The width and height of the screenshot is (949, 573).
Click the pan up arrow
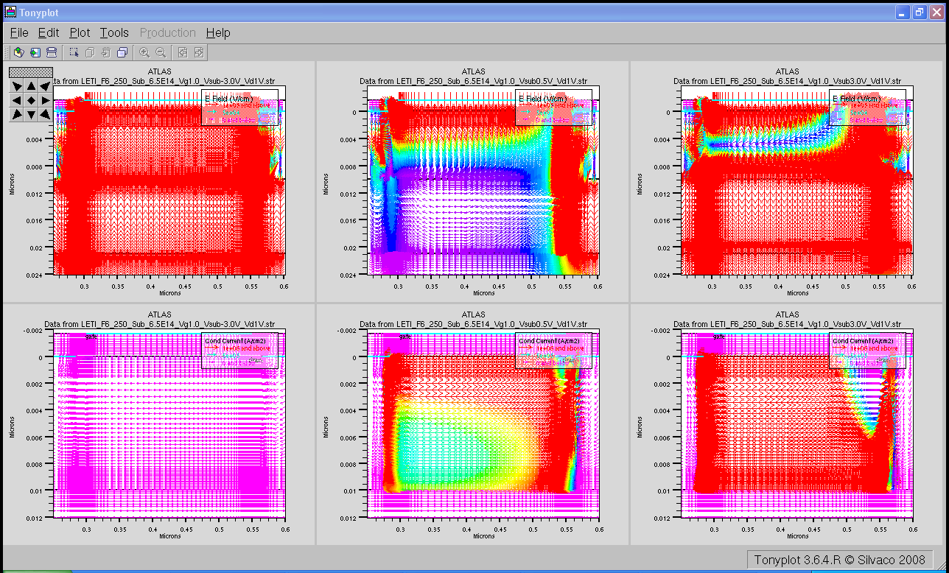[x=31, y=86]
